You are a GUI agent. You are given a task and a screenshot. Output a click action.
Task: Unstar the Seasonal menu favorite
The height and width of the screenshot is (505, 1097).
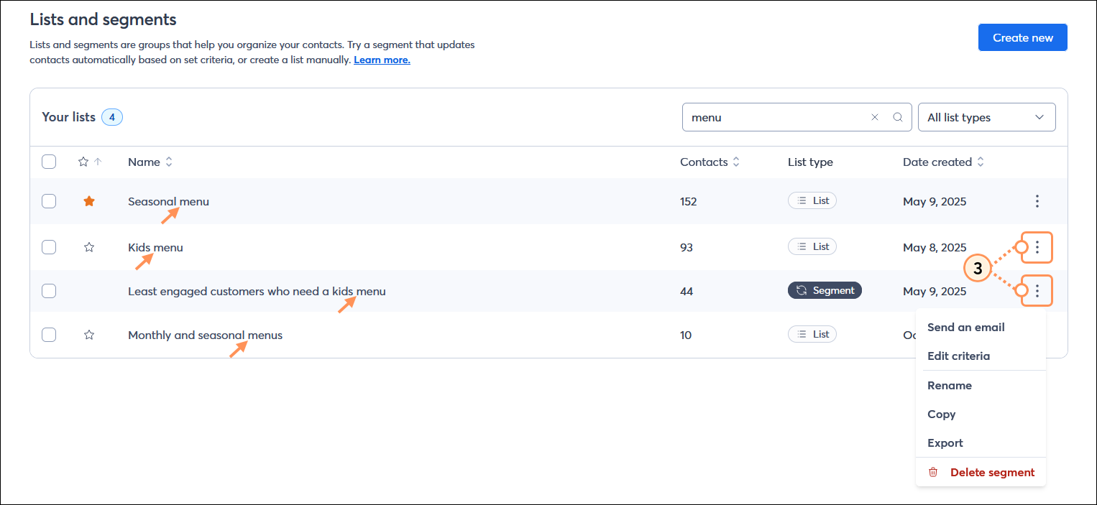point(88,201)
